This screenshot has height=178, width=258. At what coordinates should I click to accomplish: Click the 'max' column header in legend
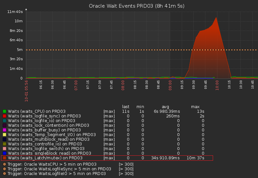(195, 107)
